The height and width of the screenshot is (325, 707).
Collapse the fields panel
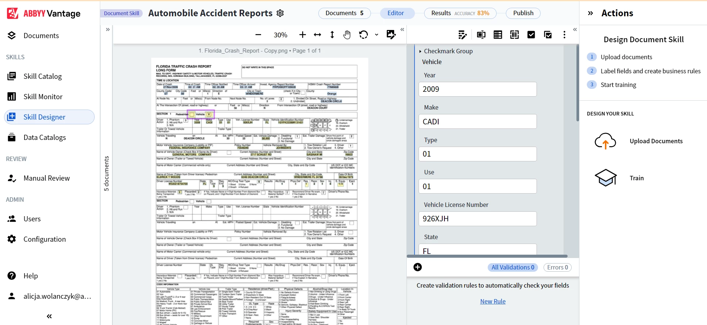pos(575,30)
